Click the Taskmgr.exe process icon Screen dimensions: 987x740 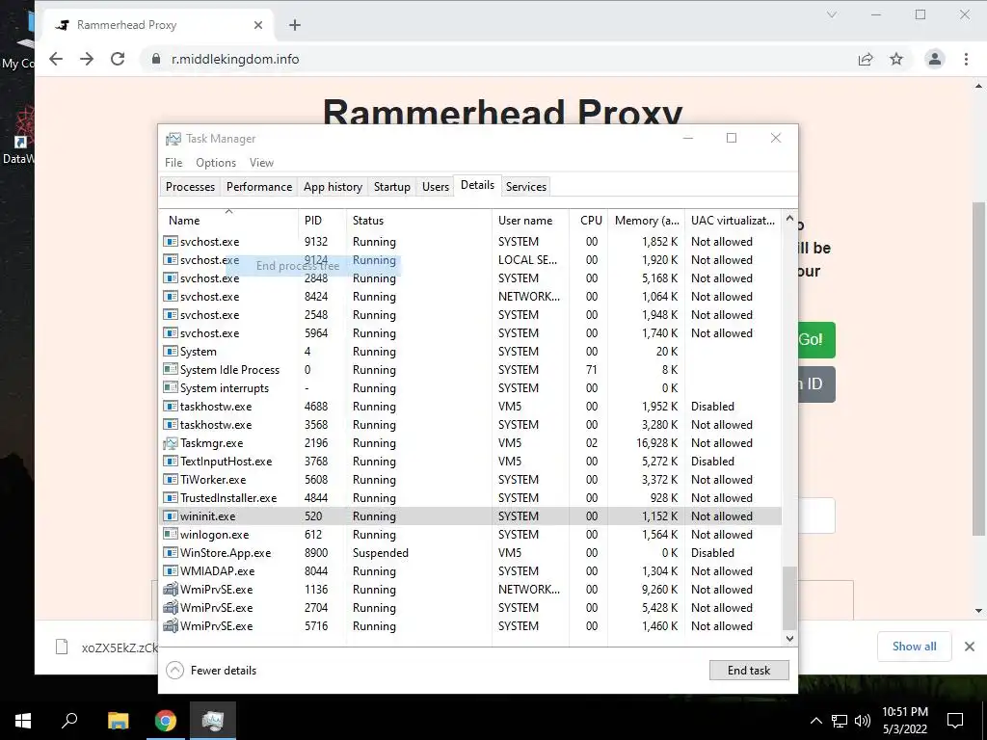pyautogui.click(x=170, y=443)
